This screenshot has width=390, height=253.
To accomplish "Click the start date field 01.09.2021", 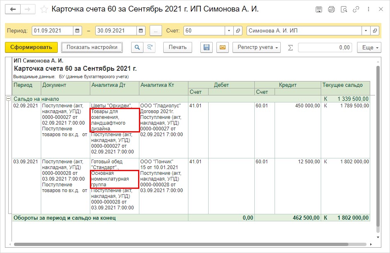I will coord(53,31).
